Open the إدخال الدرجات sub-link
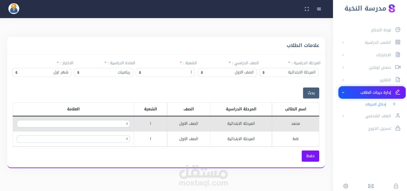Screen dimensions: 407x191 click(x=376, y=104)
